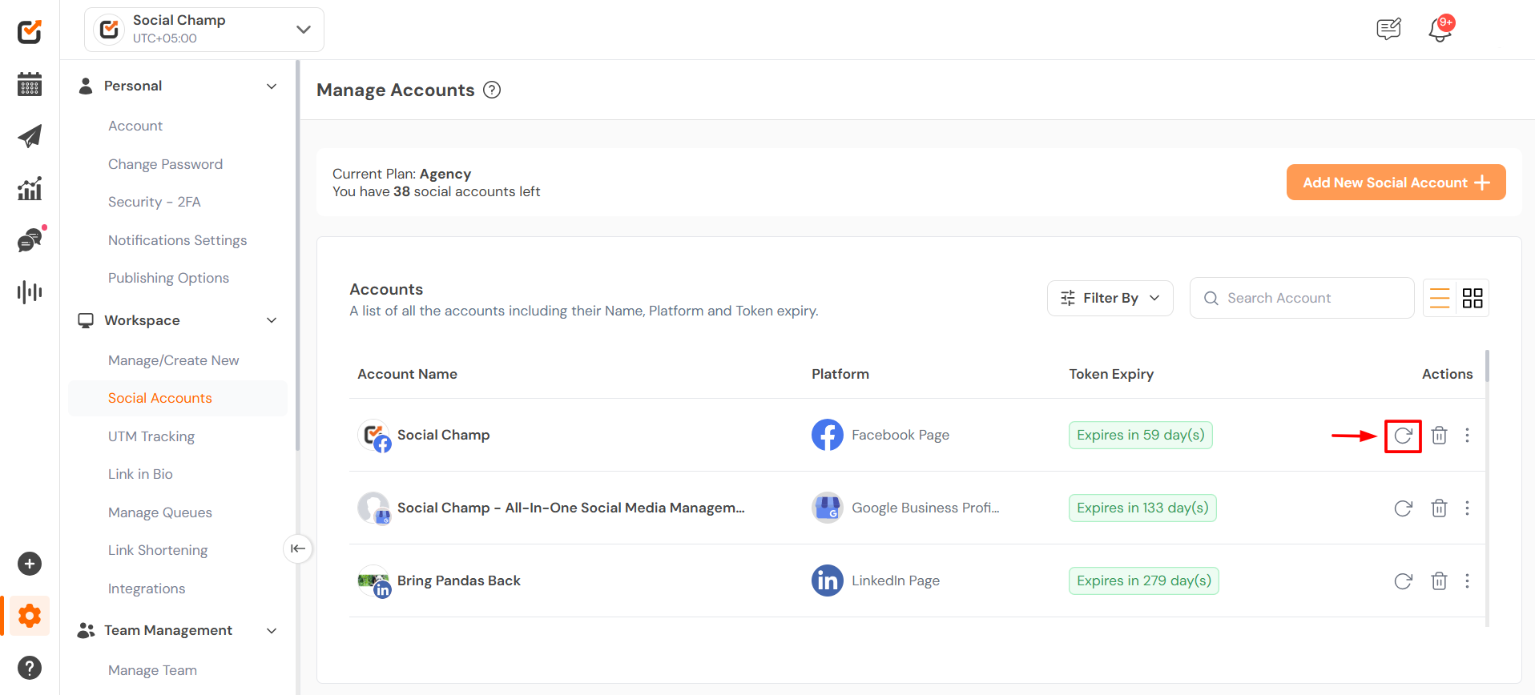Open the publish paper-plane icon
Screen dimensions: 1535x695
point(30,136)
